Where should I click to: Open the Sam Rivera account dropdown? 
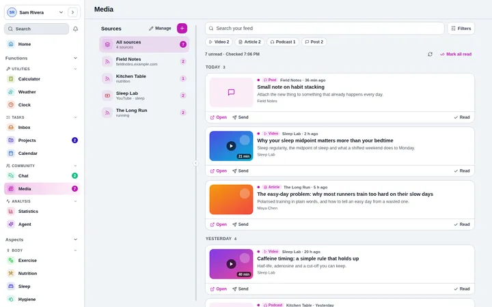36,12
